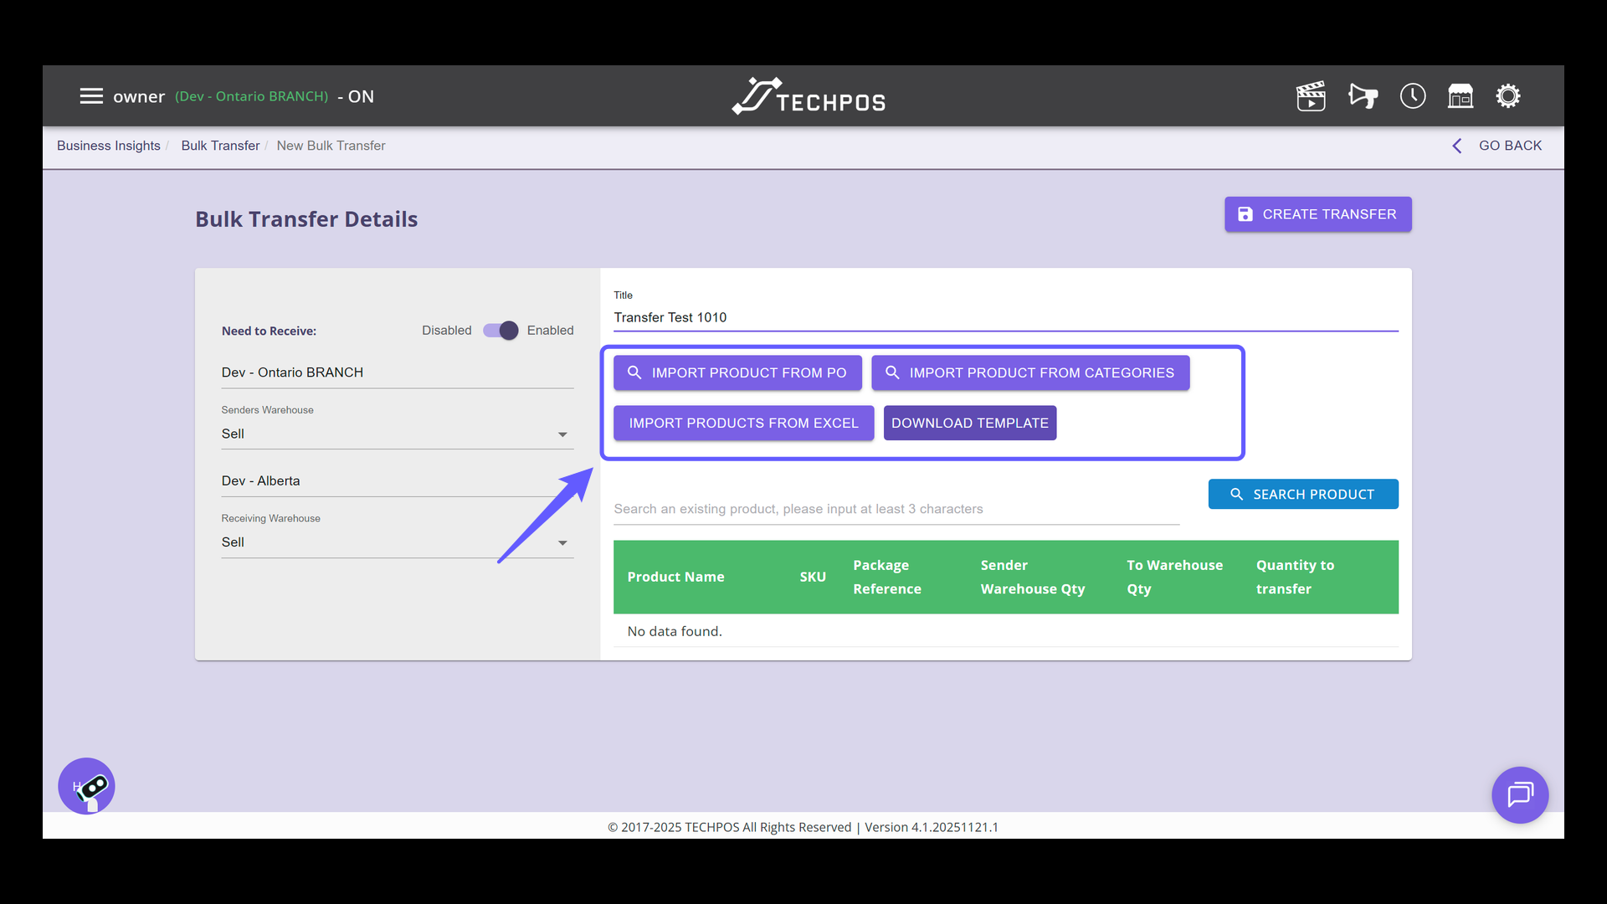Open the clock history icon
The width and height of the screenshot is (1607, 904).
1413,96
